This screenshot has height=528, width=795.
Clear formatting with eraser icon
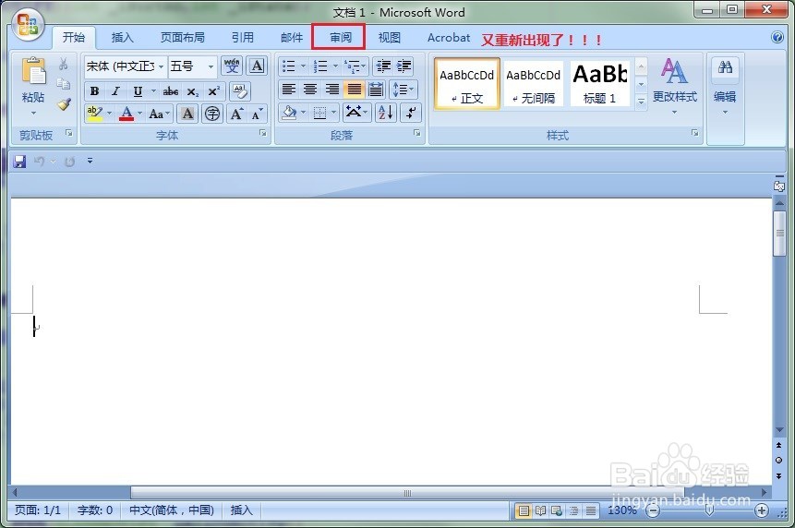click(x=239, y=91)
